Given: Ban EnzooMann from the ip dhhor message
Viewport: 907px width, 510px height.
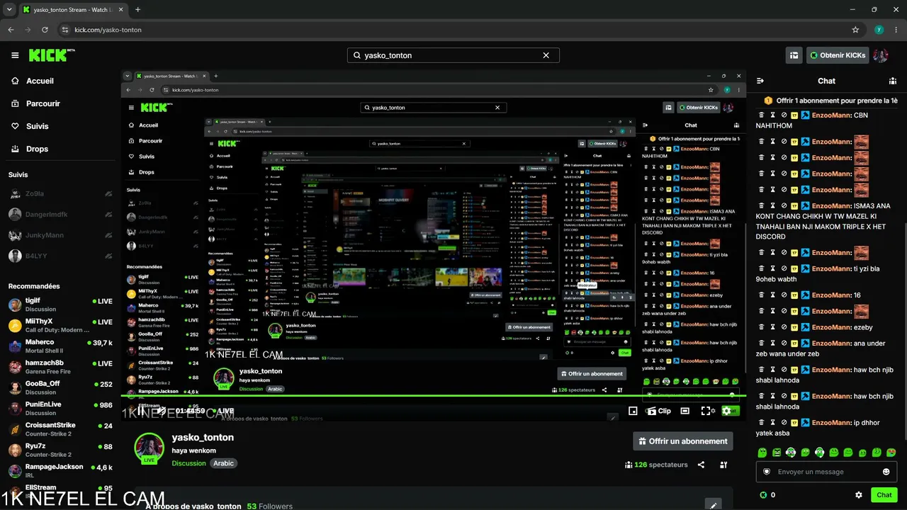Looking at the screenshot, I should (784, 423).
